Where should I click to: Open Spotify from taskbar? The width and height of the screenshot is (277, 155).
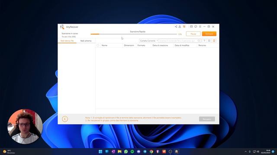click(x=132, y=152)
